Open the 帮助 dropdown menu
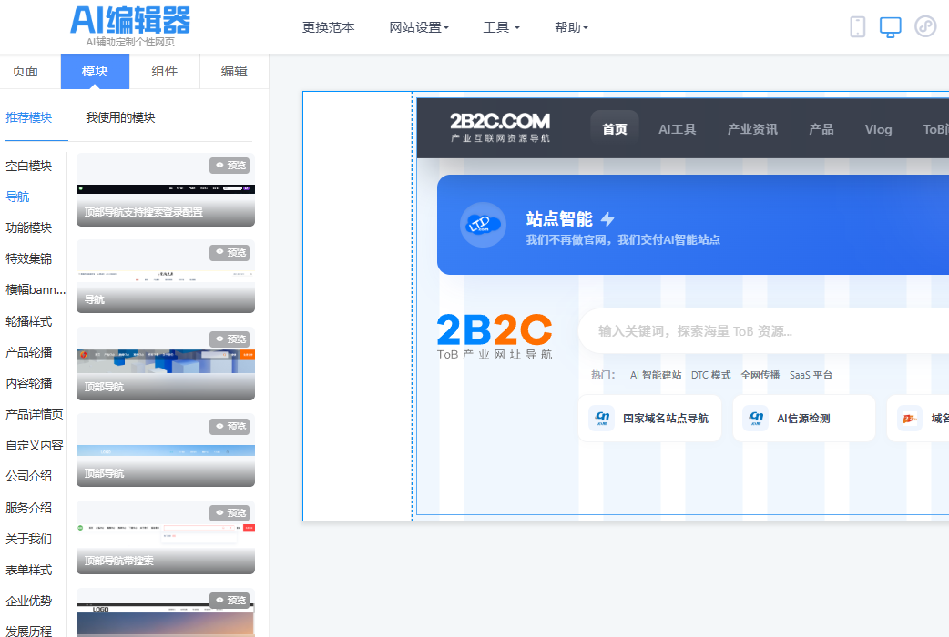The image size is (949, 637). coord(571,27)
